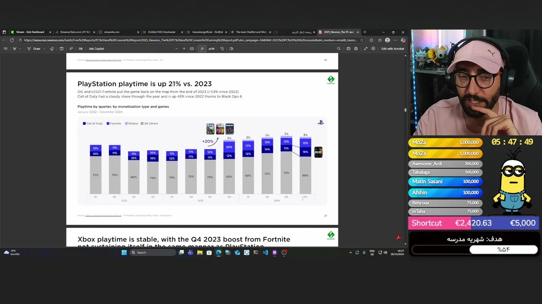The height and width of the screenshot is (304, 542).
Task: Open a new browser tab with plus
Action: point(365,32)
